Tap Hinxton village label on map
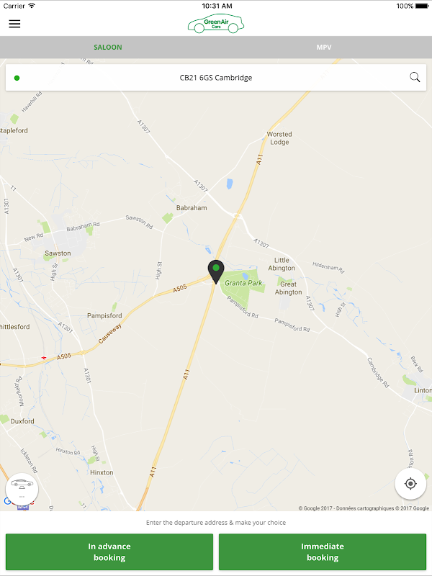Screen dimensions: 432x576 pyautogui.click(x=102, y=472)
